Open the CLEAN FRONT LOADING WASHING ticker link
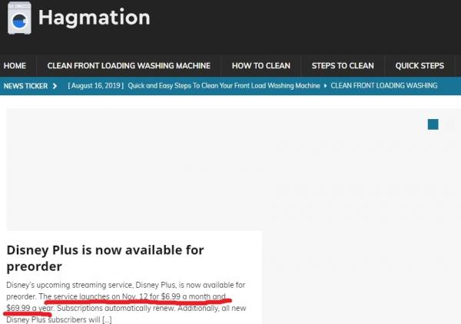Screen dimensions: 461x324 click(x=384, y=86)
